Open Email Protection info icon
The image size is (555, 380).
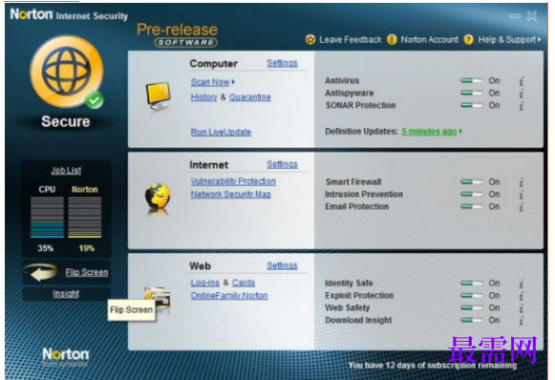[521, 207]
